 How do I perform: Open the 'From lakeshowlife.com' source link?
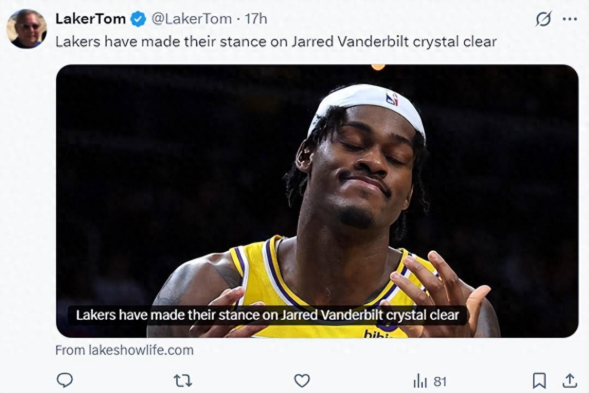tap(124, 350)
